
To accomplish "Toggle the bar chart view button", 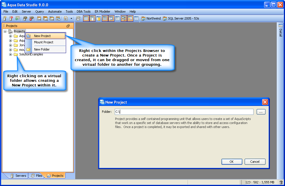I will click(x=130, y=18).
